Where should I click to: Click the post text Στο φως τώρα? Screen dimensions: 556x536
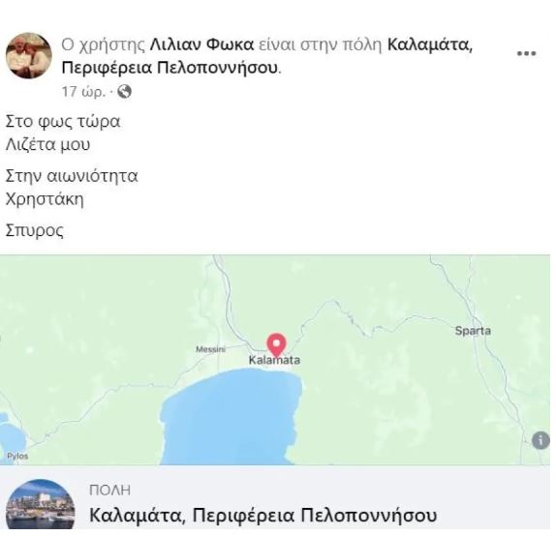63,122
